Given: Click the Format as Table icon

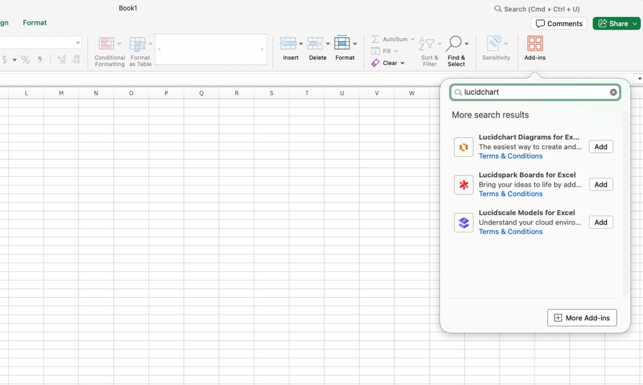Looking at the screenshot, I should 138,44.
